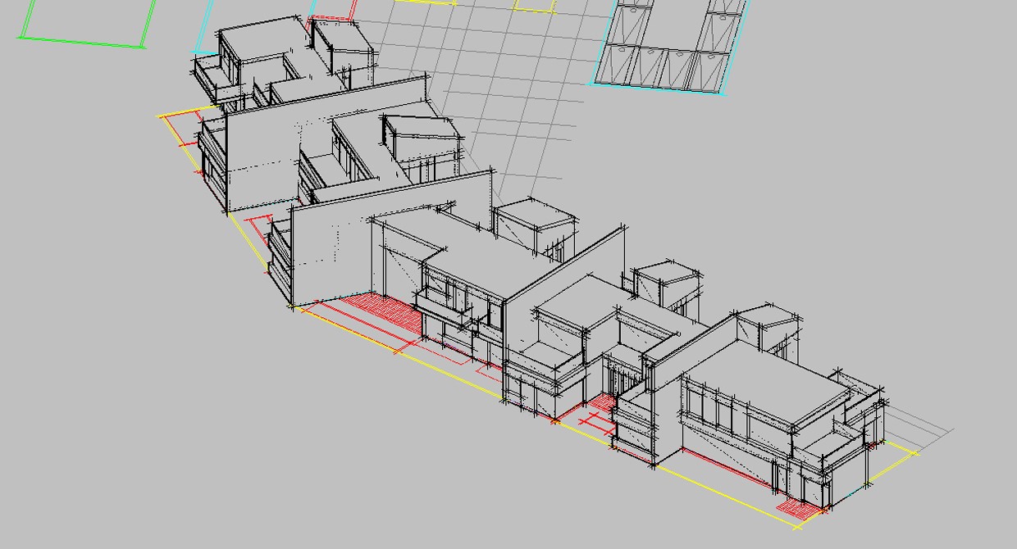1017x549 pixels.
Task: Select the cyan-bordered floor plan drawing
Action: tap(671, 46)
